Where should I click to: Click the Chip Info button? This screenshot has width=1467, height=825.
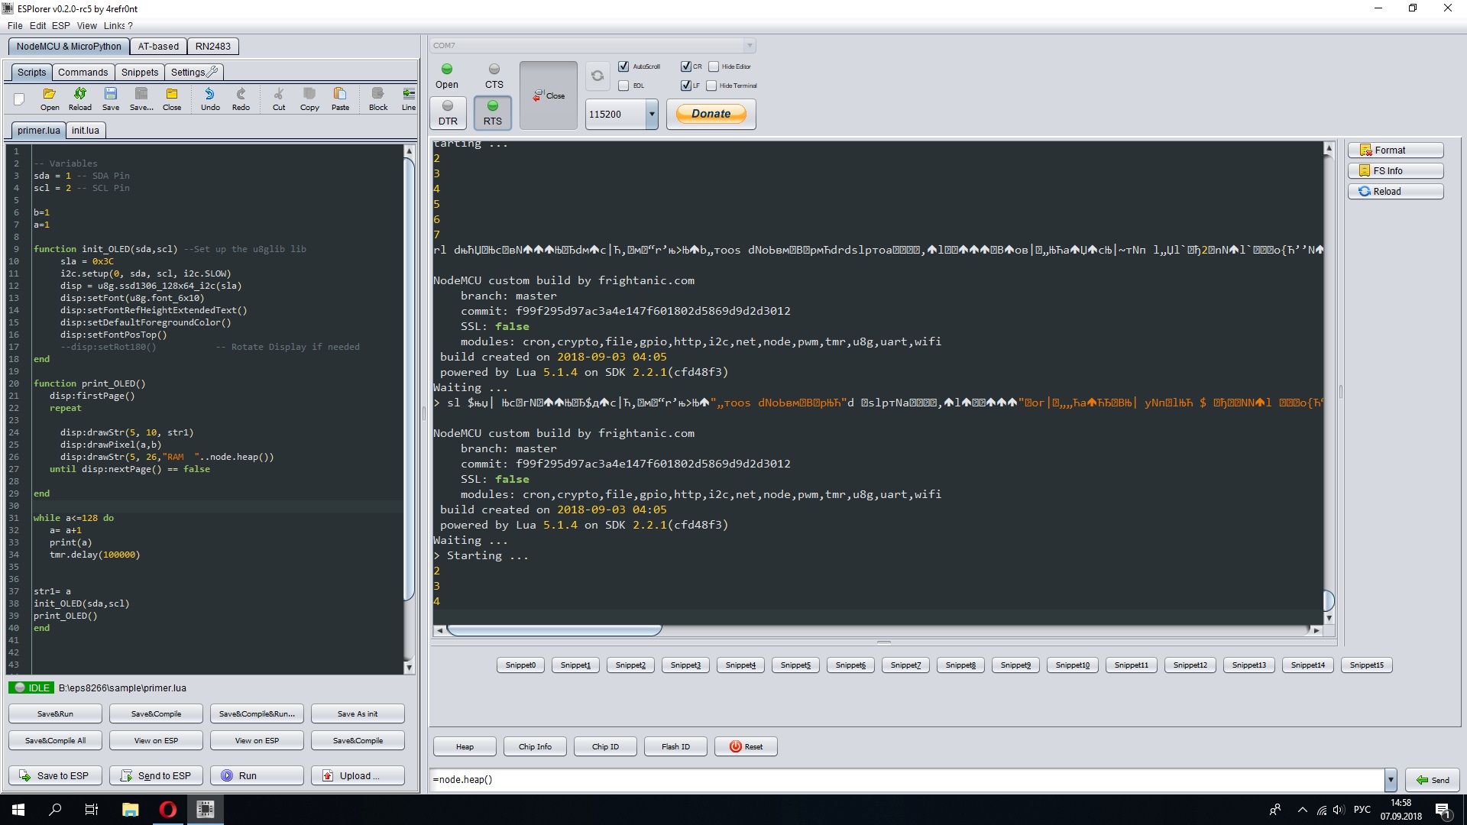coord(535,747)
